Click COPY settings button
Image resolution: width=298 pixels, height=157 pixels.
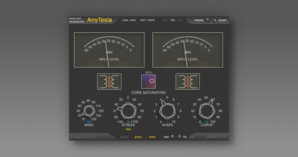(143, 20)
